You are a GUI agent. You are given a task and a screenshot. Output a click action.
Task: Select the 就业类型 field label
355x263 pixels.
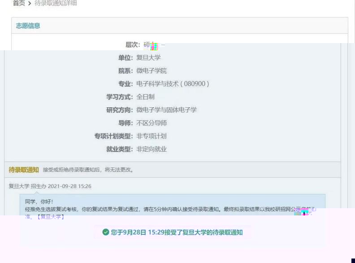[x=120, y=149]
